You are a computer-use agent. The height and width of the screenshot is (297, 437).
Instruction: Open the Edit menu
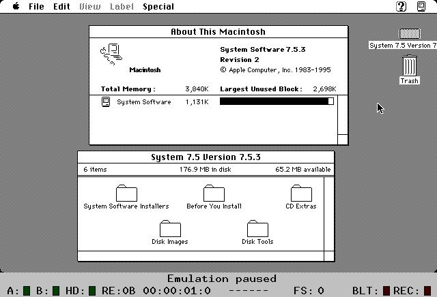[61, 6]
